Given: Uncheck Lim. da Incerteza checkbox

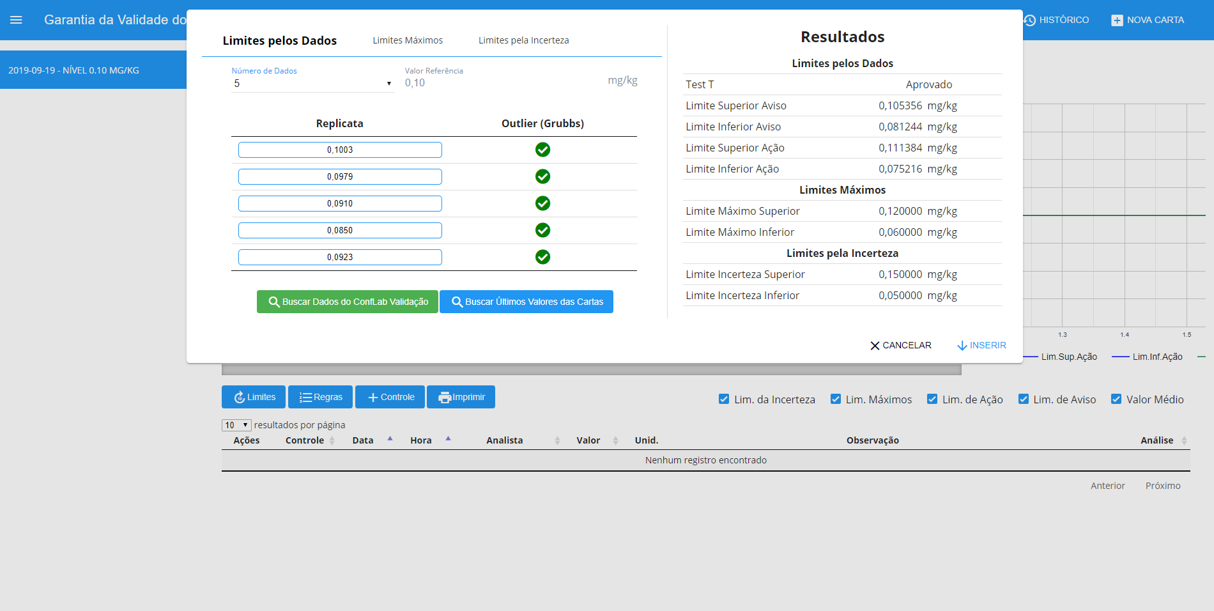Looking at the screenshot, I should 724,399.
